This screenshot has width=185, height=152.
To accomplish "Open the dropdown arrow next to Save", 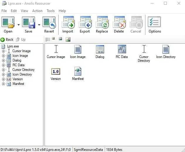I will (x=39, y=25).
